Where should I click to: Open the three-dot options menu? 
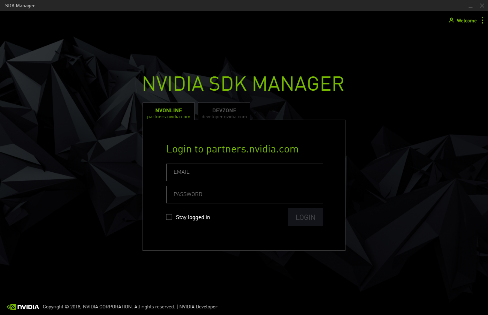pos(482,21)
